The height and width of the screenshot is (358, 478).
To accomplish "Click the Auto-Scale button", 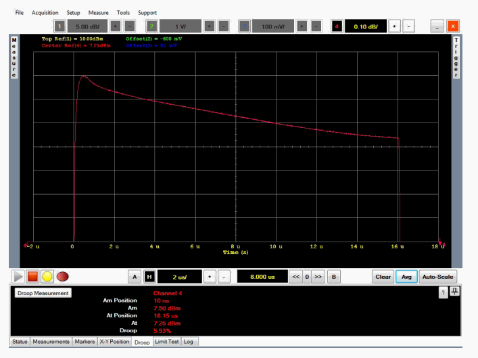I will click(x=438, y=277).
